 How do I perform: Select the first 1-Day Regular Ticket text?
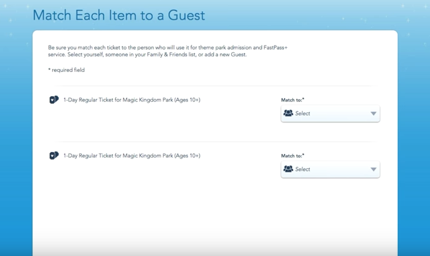[132, 100]
